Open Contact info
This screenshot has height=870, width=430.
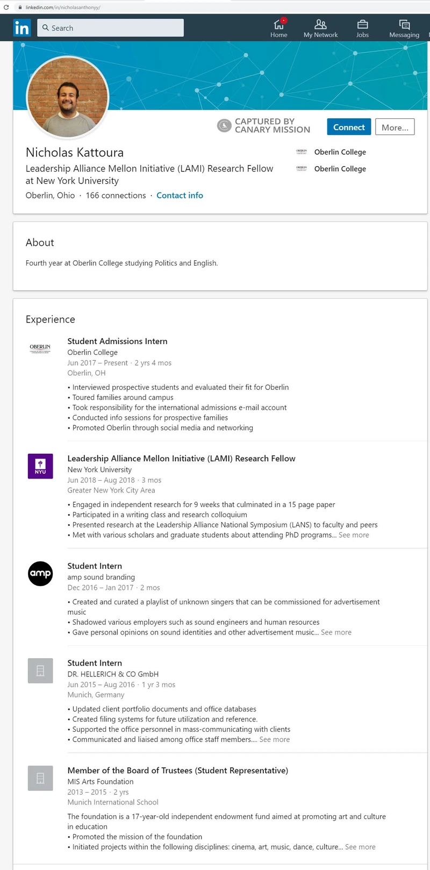coord(180,195)
